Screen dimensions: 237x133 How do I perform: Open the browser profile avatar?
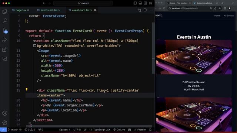(x=230, y=8)
